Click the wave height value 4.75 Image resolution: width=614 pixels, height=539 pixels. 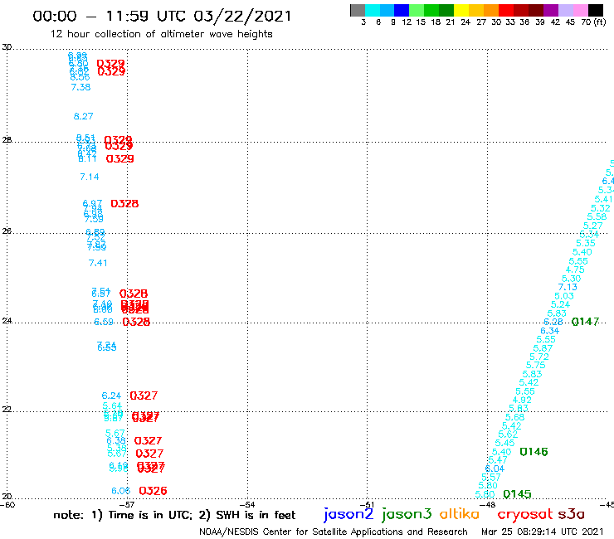pos(575,269)
